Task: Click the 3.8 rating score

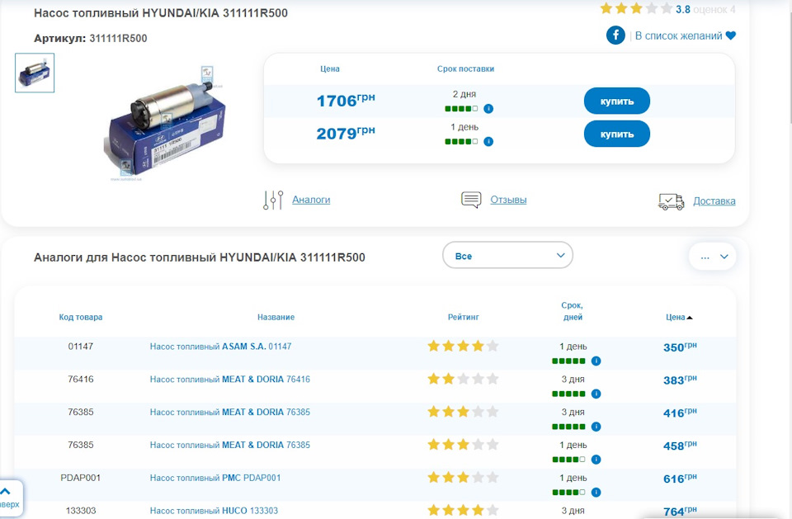Action: pos(683,10)
